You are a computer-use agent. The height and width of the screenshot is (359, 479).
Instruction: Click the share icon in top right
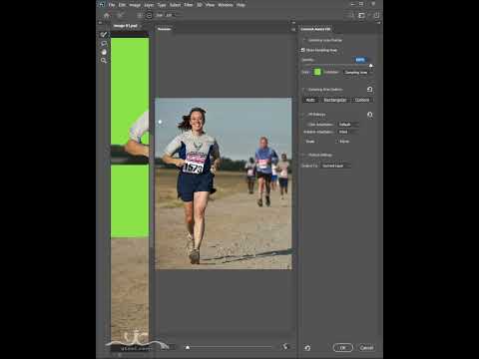376,15
